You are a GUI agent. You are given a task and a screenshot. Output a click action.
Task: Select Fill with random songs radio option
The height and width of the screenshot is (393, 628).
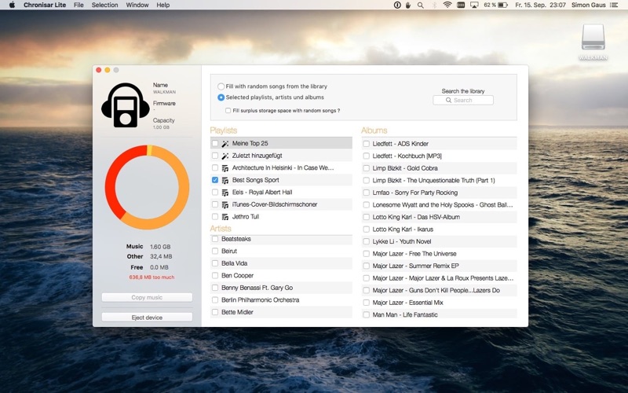221,86
